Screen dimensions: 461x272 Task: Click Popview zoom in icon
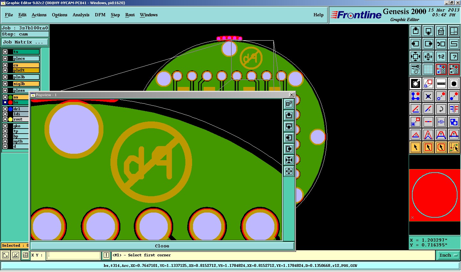[x=289, y=160]
